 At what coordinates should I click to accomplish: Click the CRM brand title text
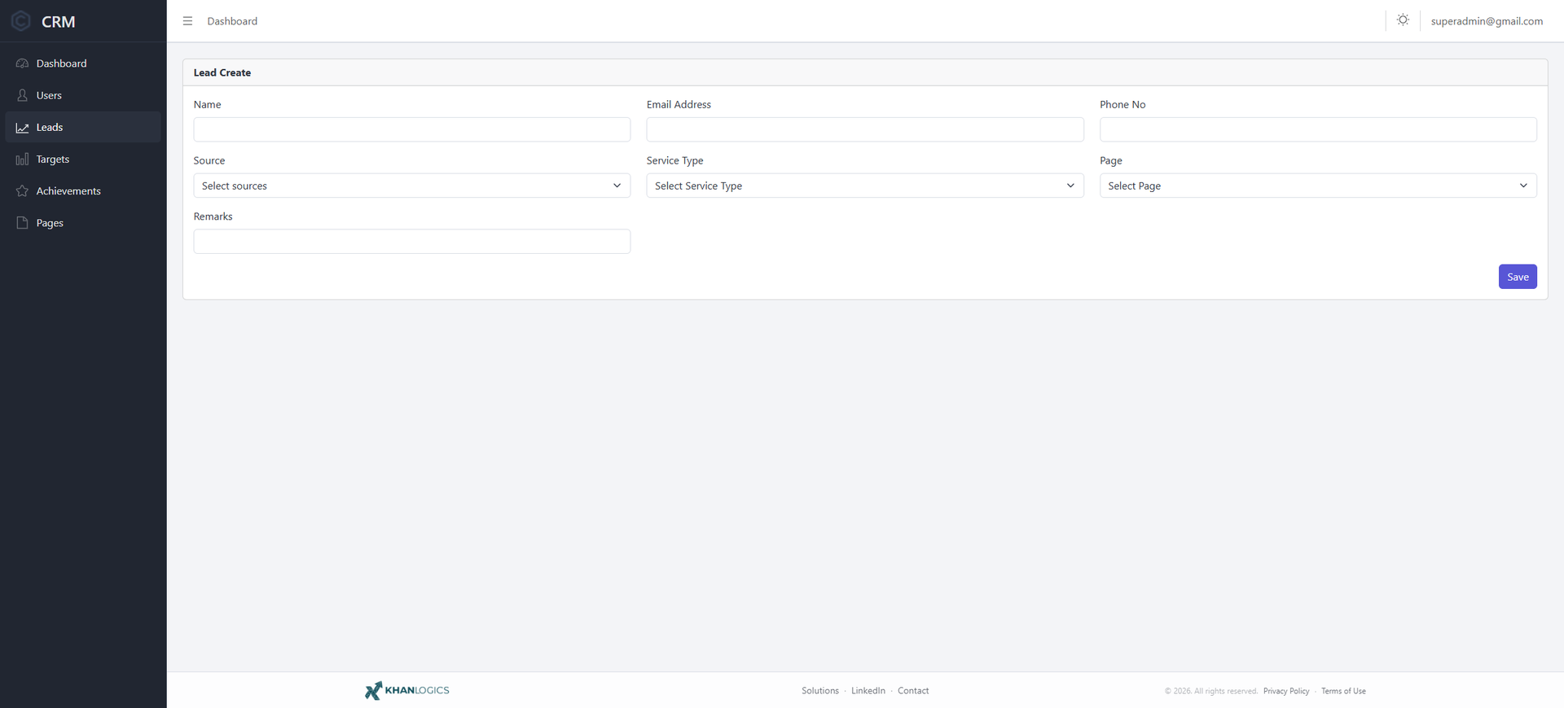(59, 22)
